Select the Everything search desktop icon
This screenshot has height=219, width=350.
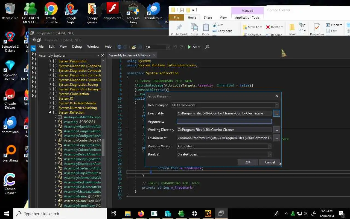[x=10, y=154]
